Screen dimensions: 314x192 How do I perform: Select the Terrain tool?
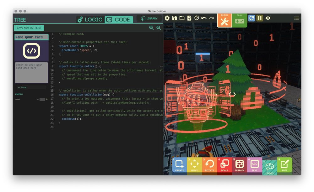[240, 165]
